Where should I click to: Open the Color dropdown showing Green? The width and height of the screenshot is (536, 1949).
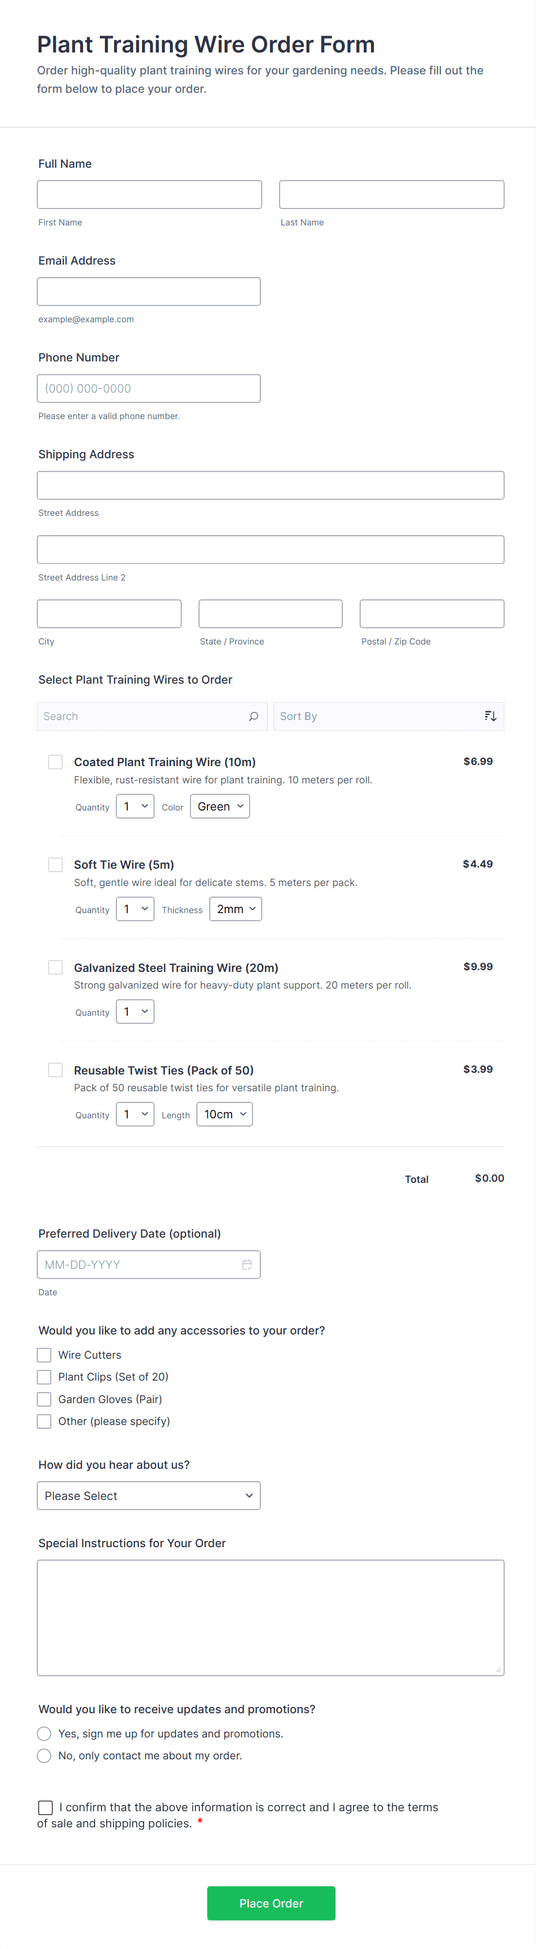pos(220,806)
